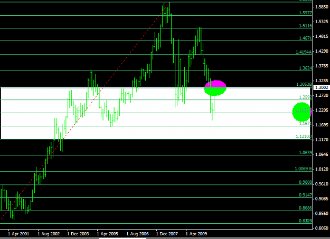Select the 1 Aug 2002 date label
The image size is (330, 239).
pos(49,234)
